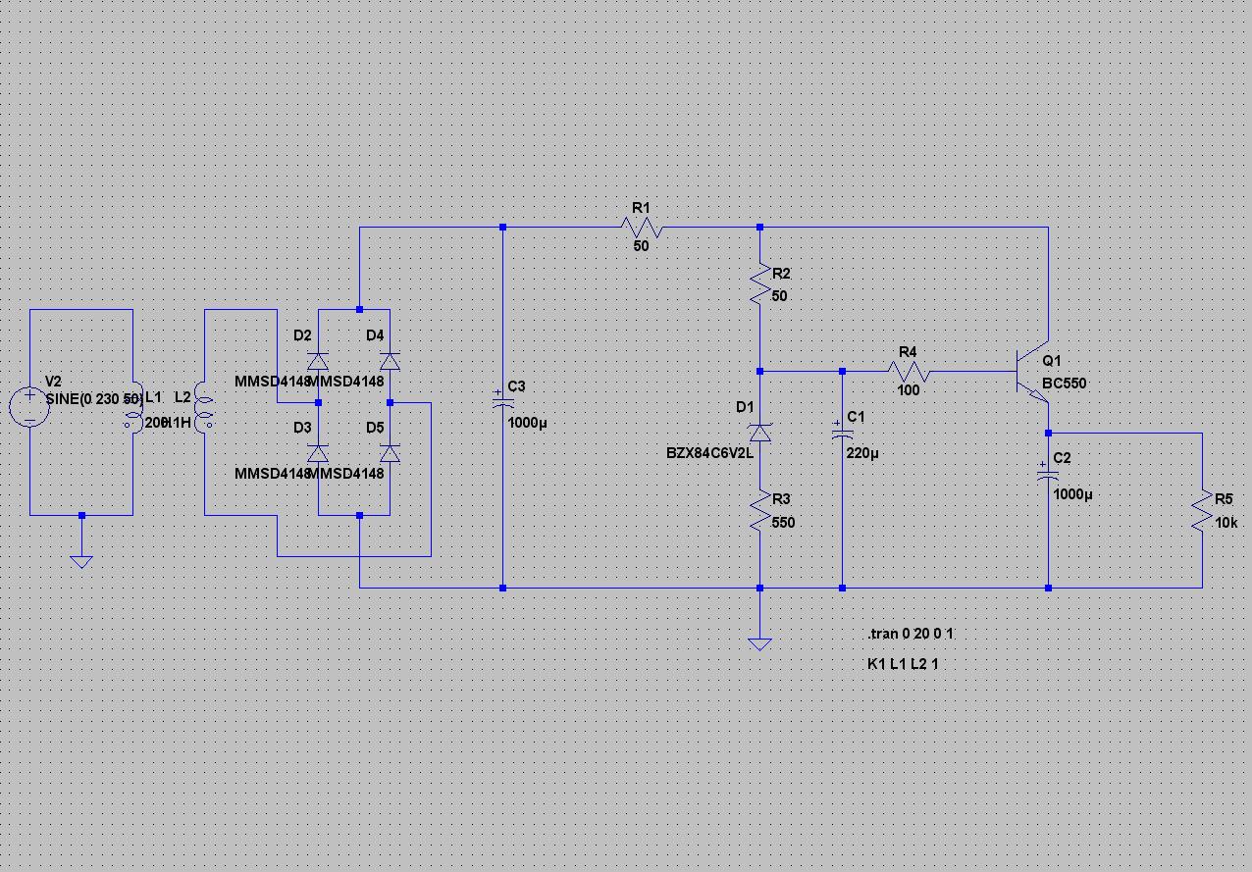This screenshot has width=1252, height=872.
Task: Click the 100 value of resistor R4
Action: [909, 390]
